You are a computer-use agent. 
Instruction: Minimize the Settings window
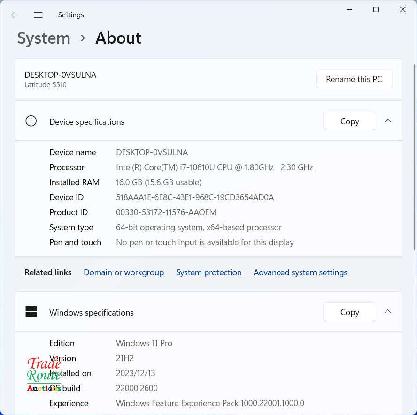349,9
